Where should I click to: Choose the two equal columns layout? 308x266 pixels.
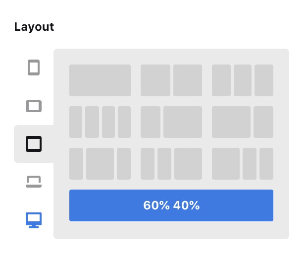click(x=171, y=80)
